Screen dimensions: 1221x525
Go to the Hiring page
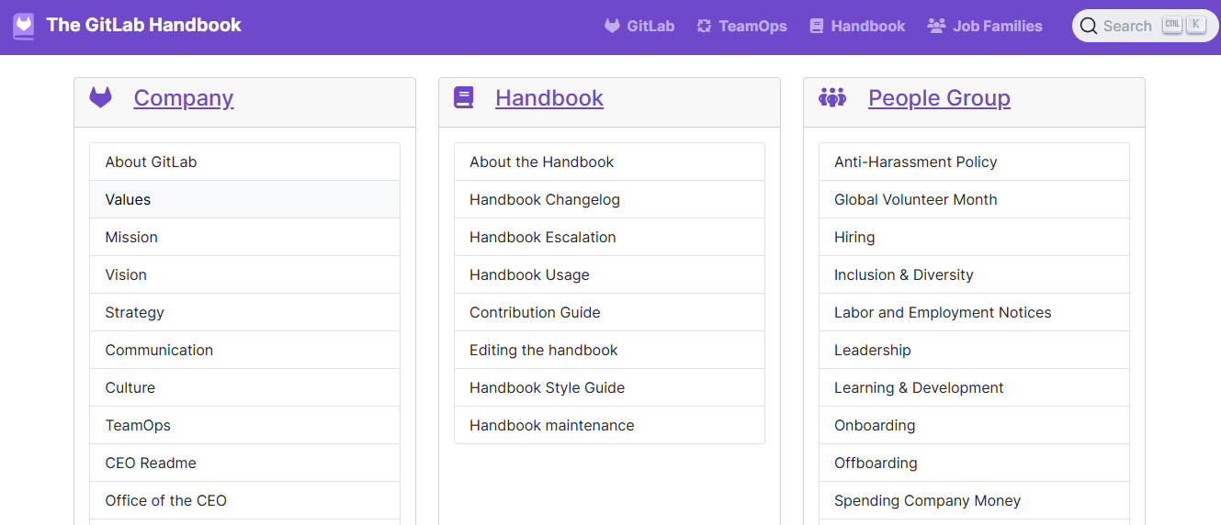tap(974, 237)
